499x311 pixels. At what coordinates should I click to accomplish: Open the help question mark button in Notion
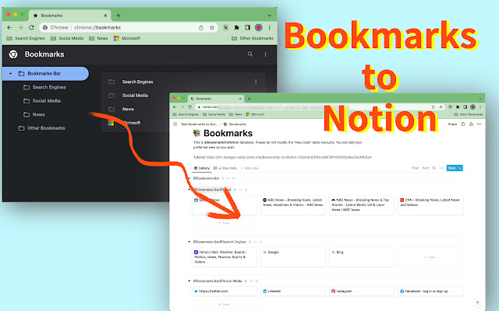(477, 302)
